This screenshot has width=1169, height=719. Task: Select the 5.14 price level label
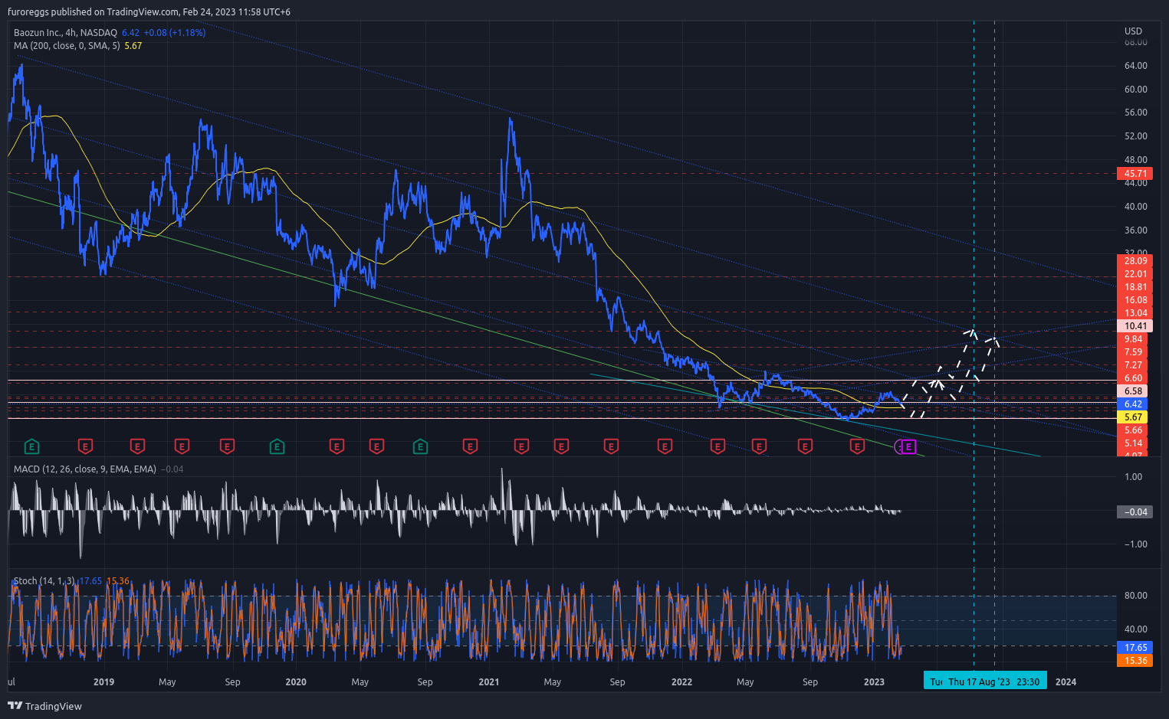[x=1135, y=443]
